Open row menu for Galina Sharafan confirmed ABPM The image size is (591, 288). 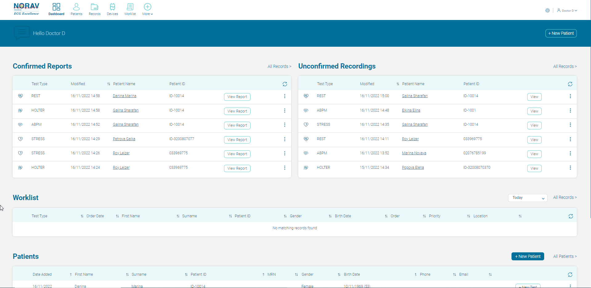pyautogui.click(x=285, y=125)
